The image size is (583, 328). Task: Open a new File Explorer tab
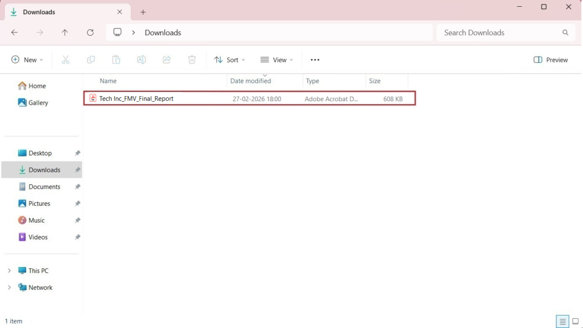click(x=142, y=11)
